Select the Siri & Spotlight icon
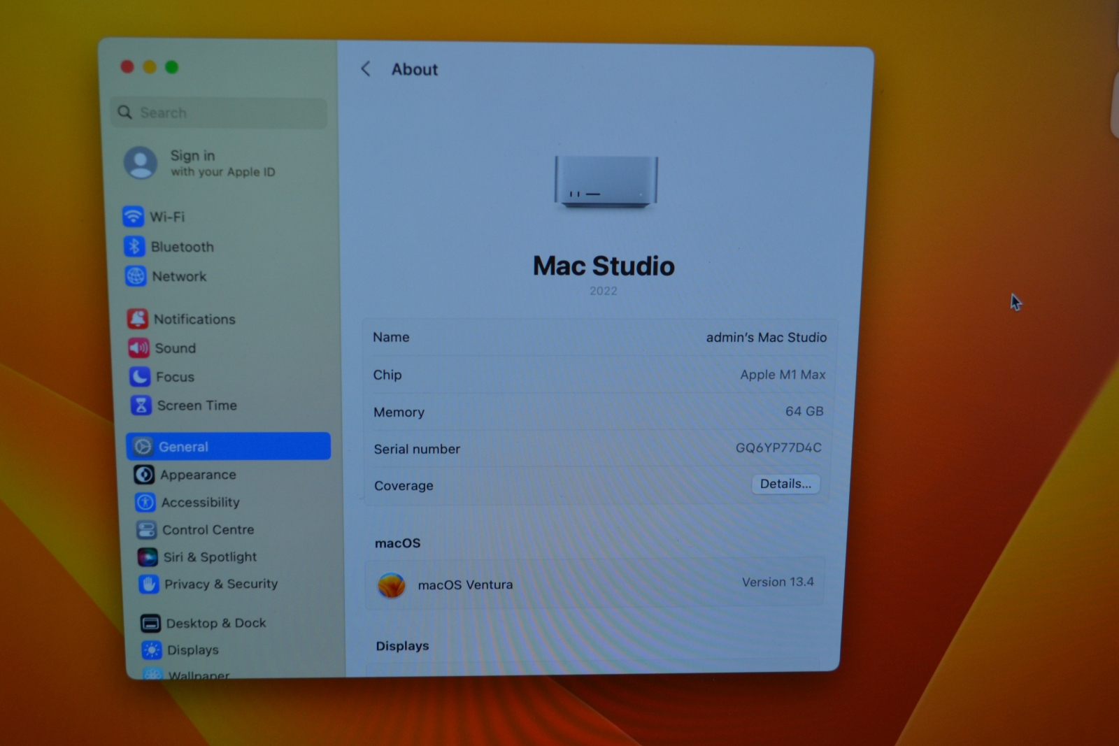This screenshot has height=746, width=1119. click(x=147, y=557)
